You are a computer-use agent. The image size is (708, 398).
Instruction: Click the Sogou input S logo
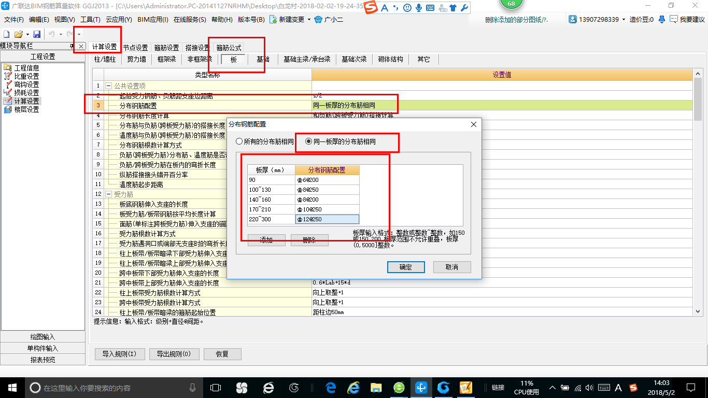tap(371, 8)
